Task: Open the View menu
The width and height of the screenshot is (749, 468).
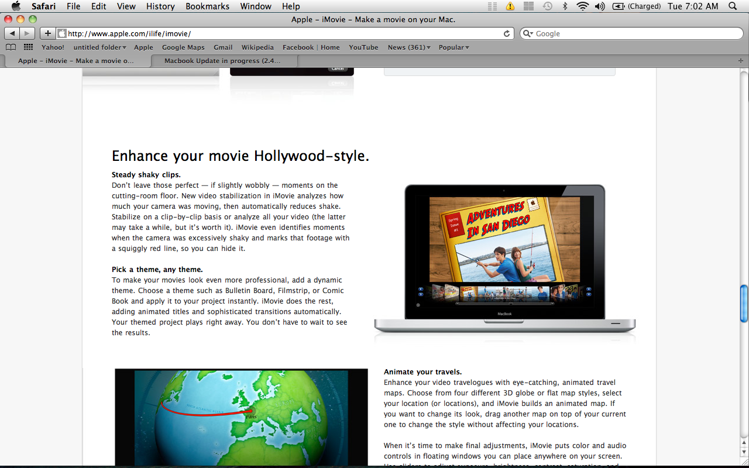Action: click(126, 6)
